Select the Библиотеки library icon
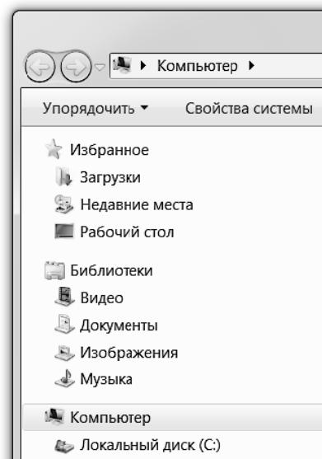Screen dimensions: 322x459 click(x=54, y=270)
